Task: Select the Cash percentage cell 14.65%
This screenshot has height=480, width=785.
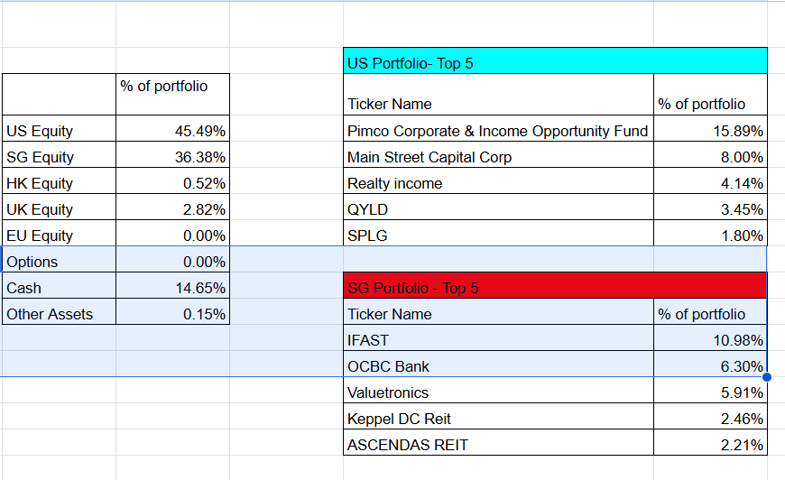Action: [173, 288]
